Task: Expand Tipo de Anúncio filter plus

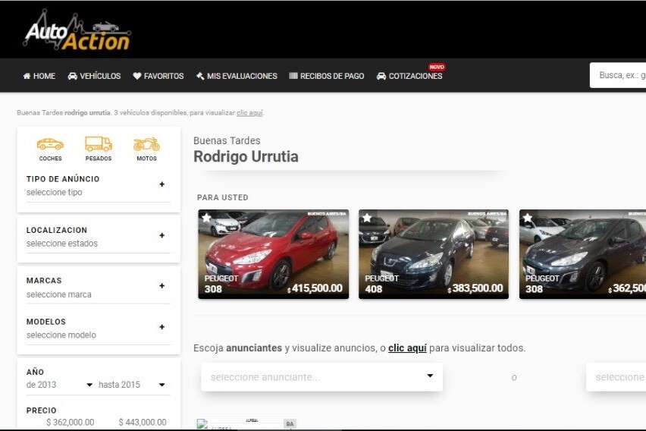Action: (x=162, y=184)
